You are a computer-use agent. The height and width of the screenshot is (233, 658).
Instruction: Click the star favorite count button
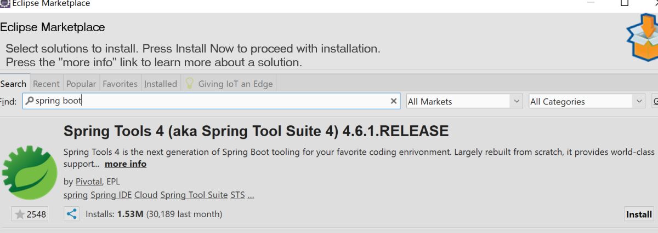click(29, 214)
